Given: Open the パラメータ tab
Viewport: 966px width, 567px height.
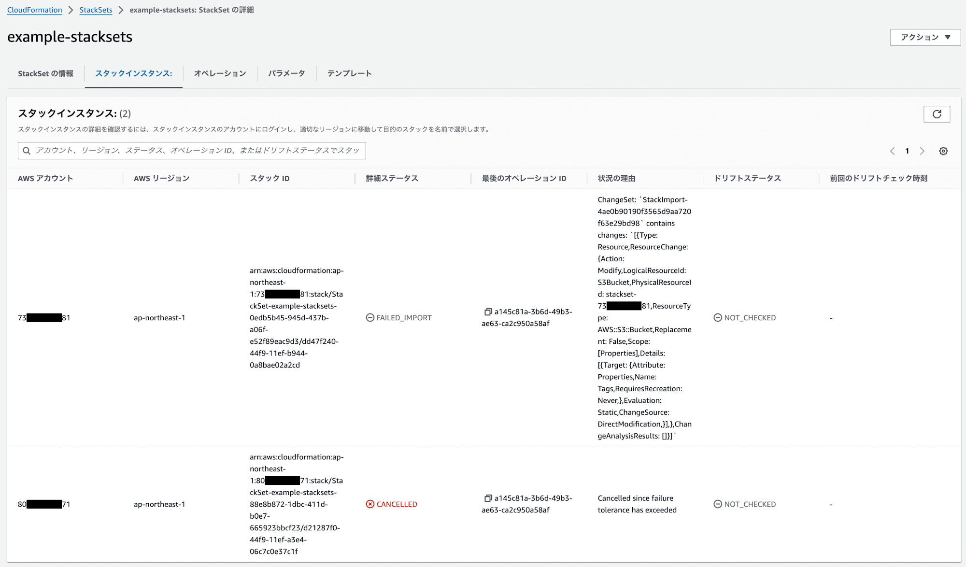Looking at the screenshot, I should click(x=286, y=73).
